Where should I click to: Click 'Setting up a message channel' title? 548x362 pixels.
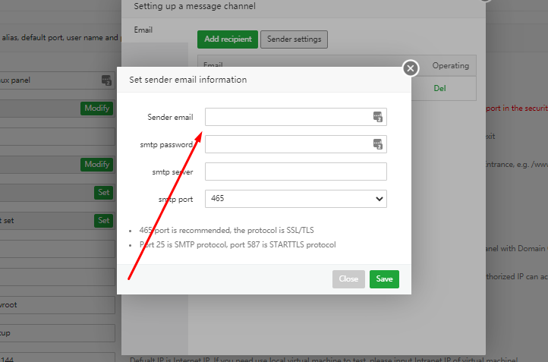tap(194, 6)
